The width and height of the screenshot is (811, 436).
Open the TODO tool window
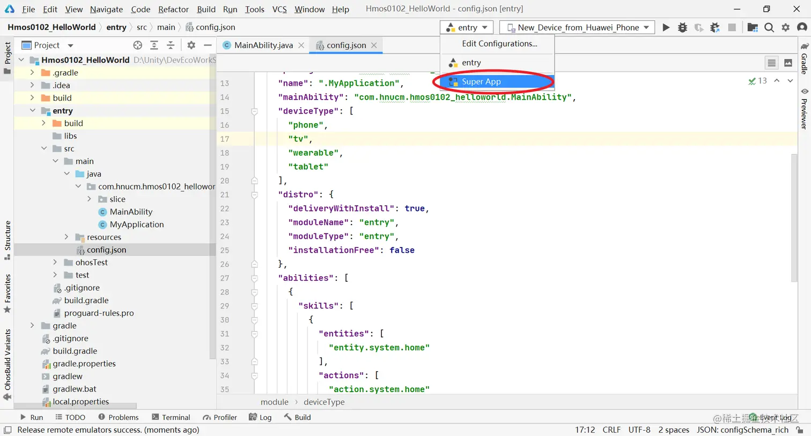[70, 417]
